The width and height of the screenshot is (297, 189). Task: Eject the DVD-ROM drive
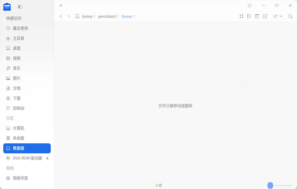pyautogui.click(x=47, y=158)
